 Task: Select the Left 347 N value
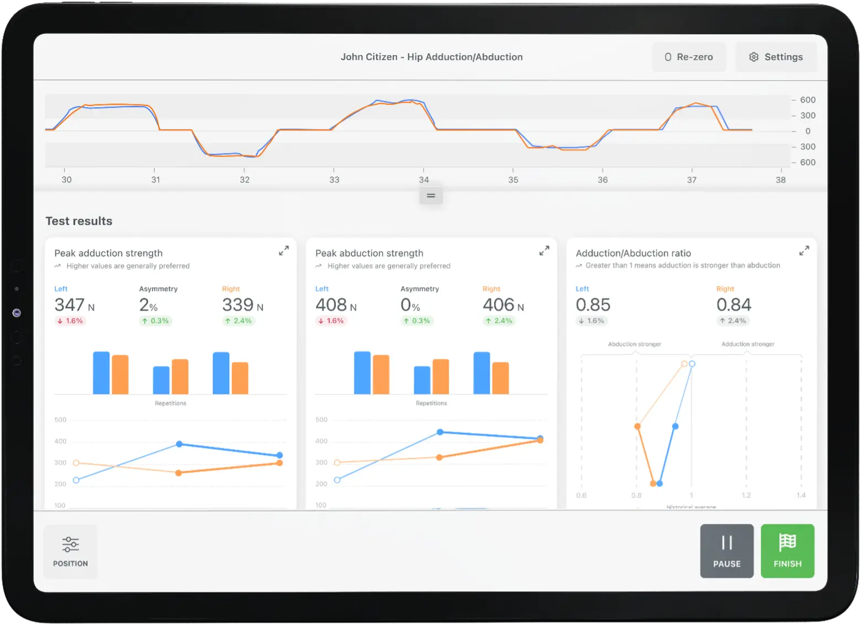[71, 304]
